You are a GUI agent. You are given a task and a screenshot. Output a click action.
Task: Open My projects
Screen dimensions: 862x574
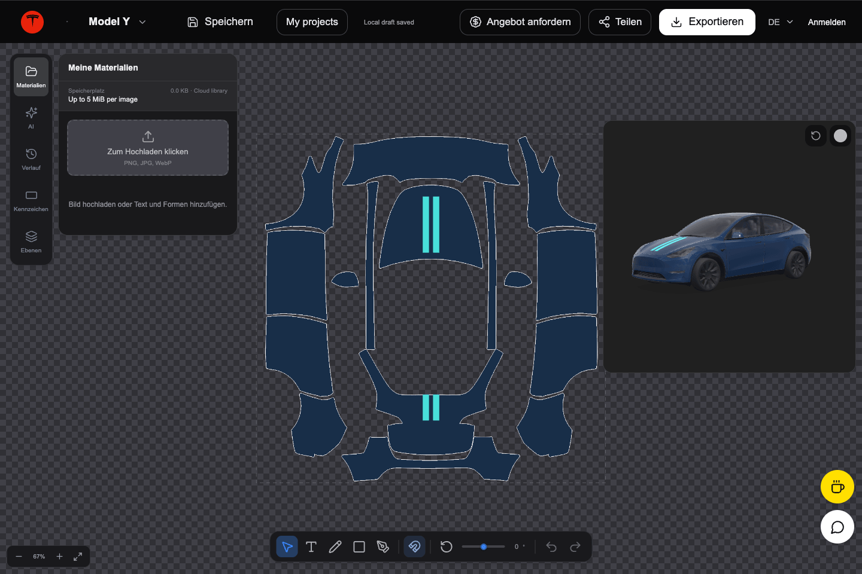(312, 22)
